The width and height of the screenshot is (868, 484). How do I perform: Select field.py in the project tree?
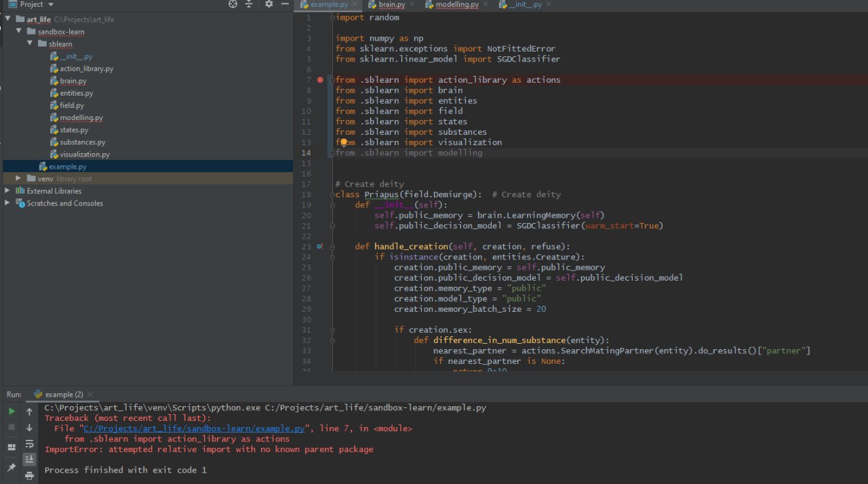pos(67,105)
